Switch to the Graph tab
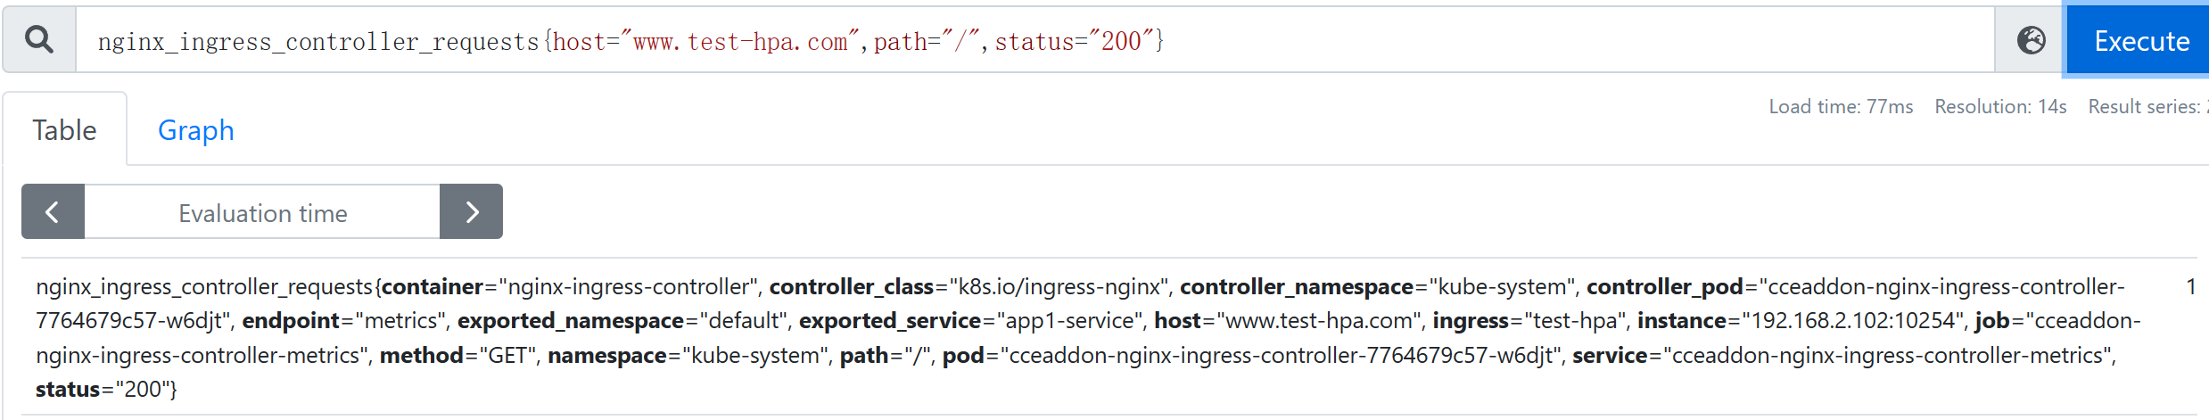This screenshot has width=2209, height=420. pos(195,130)
